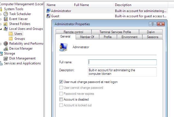Collapse the Local Users and Groups node
174x117 pixels.
click(x=1, y=29)
